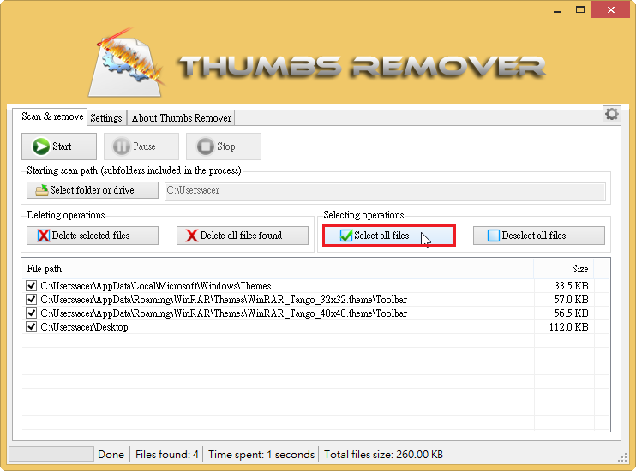
Task: Uncheck the Desktop folder entry
Action: (32, 327)
